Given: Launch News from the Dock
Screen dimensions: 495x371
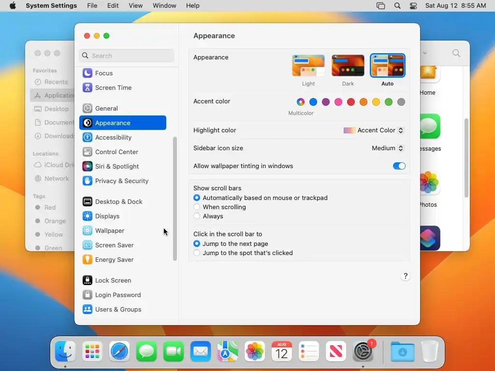Looking at the screenshot, I should (x=335, y=352).
